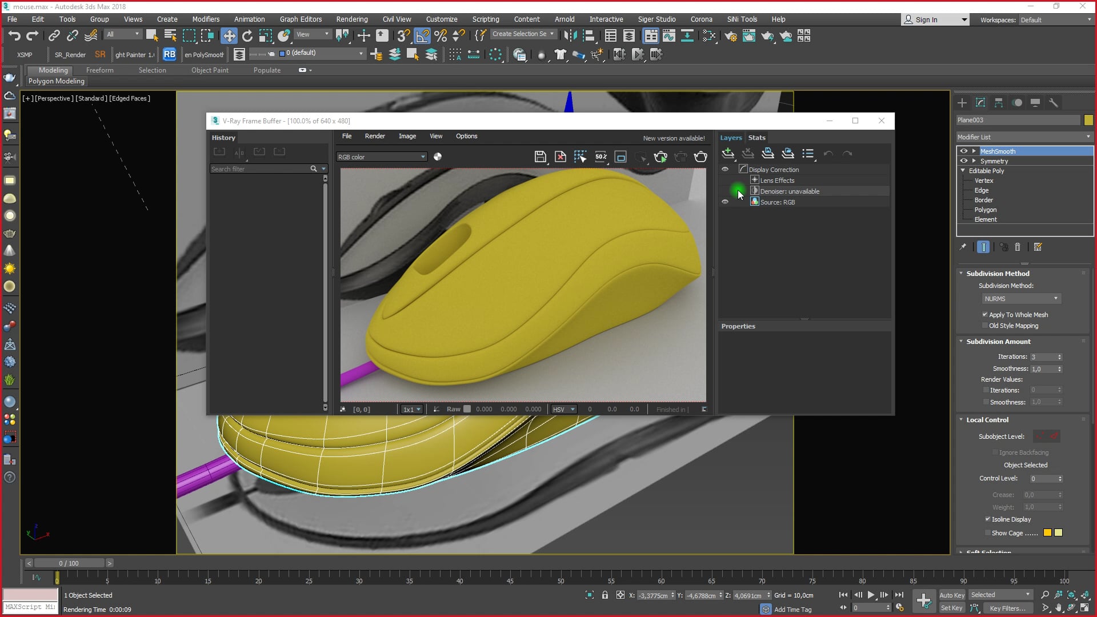Enable the Show Cage checkbox
Image resolution: width=1097 pixels, height=617 pixels.
click(987, 533)
